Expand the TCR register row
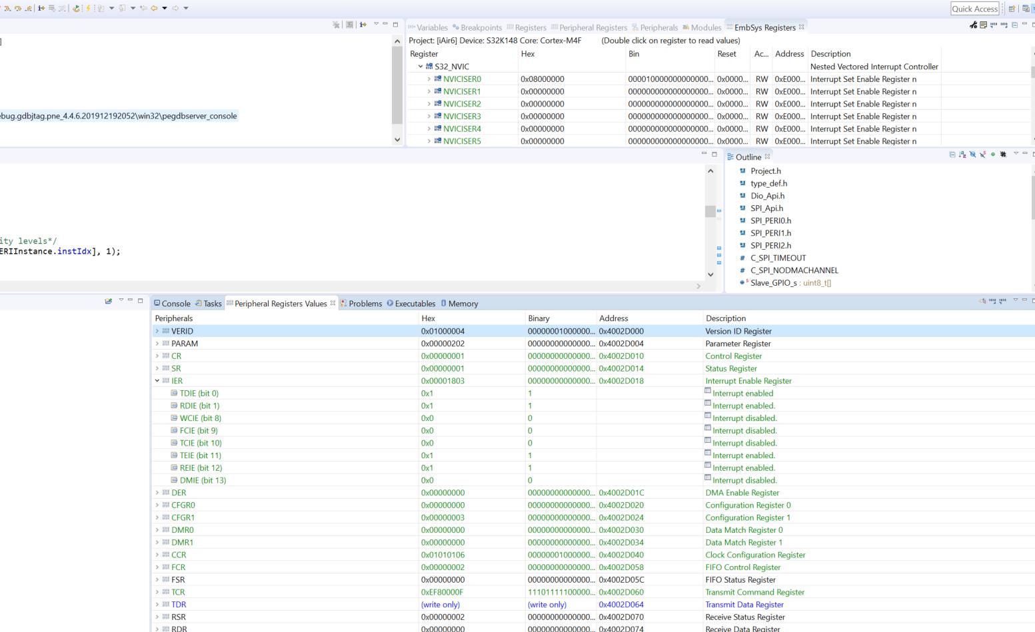This screenshot has width=1035, height=632. (157, 592)
